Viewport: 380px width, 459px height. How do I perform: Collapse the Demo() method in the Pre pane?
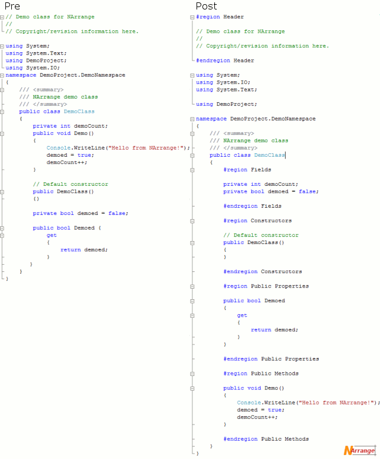tap(2, 134)
